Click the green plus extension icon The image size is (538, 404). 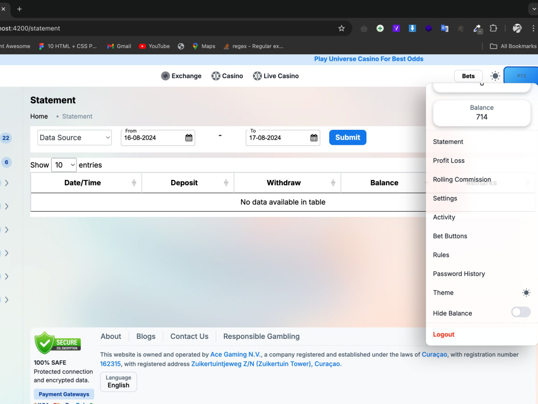380,29
